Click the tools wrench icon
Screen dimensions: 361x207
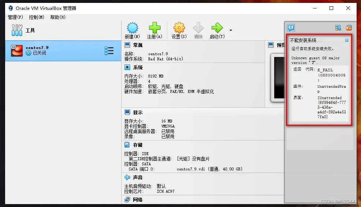coord(17,30)
